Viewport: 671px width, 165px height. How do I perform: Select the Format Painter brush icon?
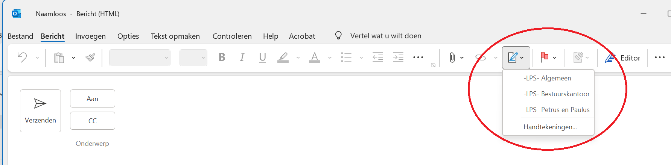click(90, 58)
